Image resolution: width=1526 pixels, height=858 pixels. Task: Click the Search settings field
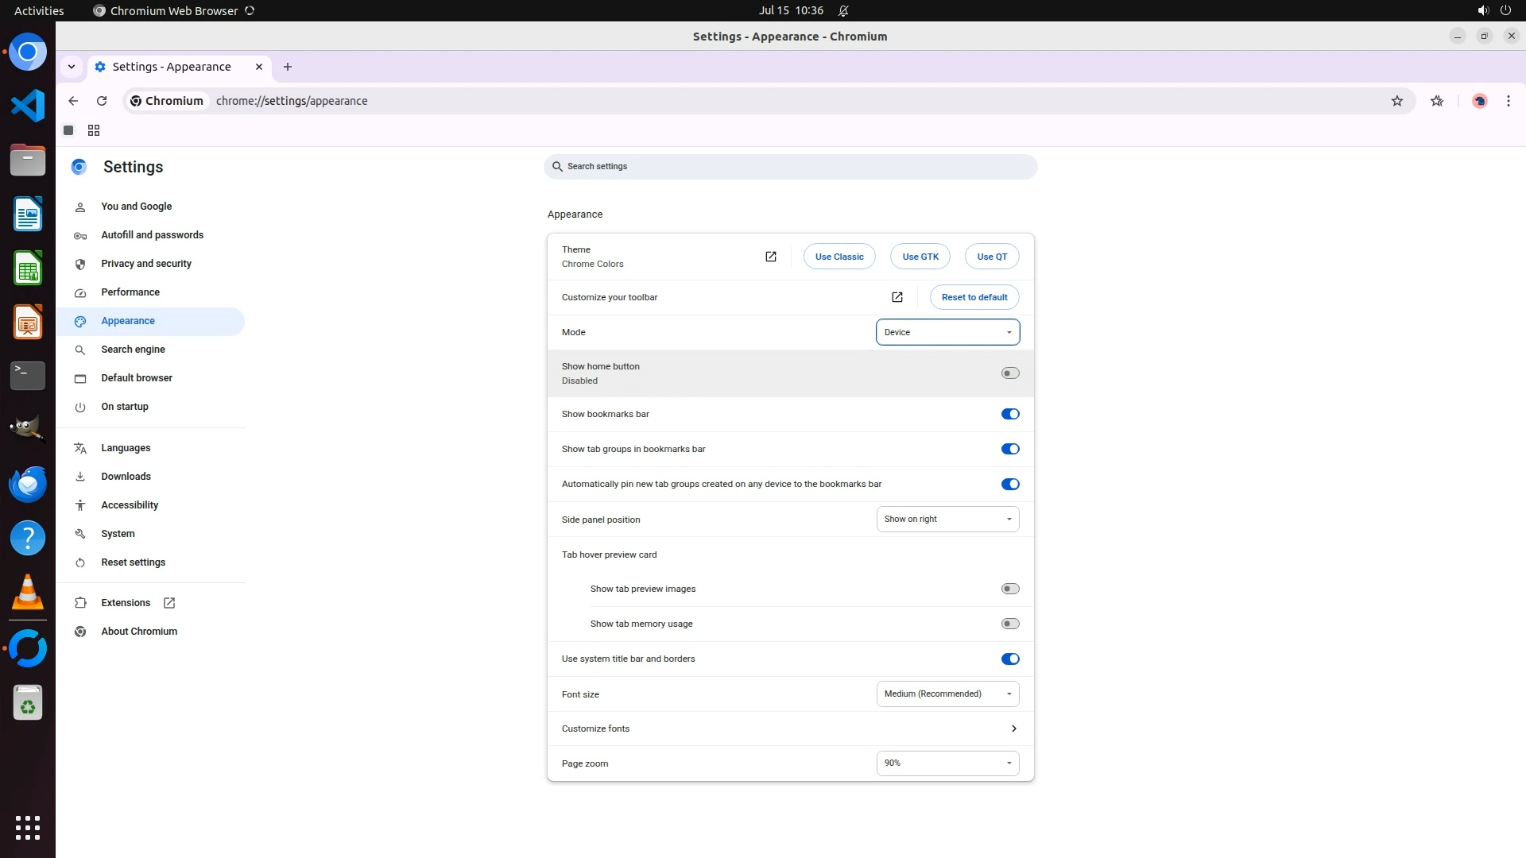point(790,167)
